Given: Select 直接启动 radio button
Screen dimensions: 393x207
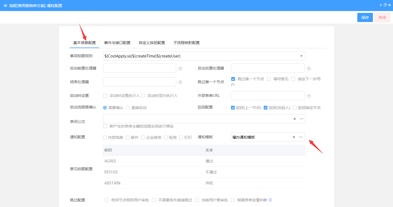Looking at the screenshot, I should [x=128, y=107].
